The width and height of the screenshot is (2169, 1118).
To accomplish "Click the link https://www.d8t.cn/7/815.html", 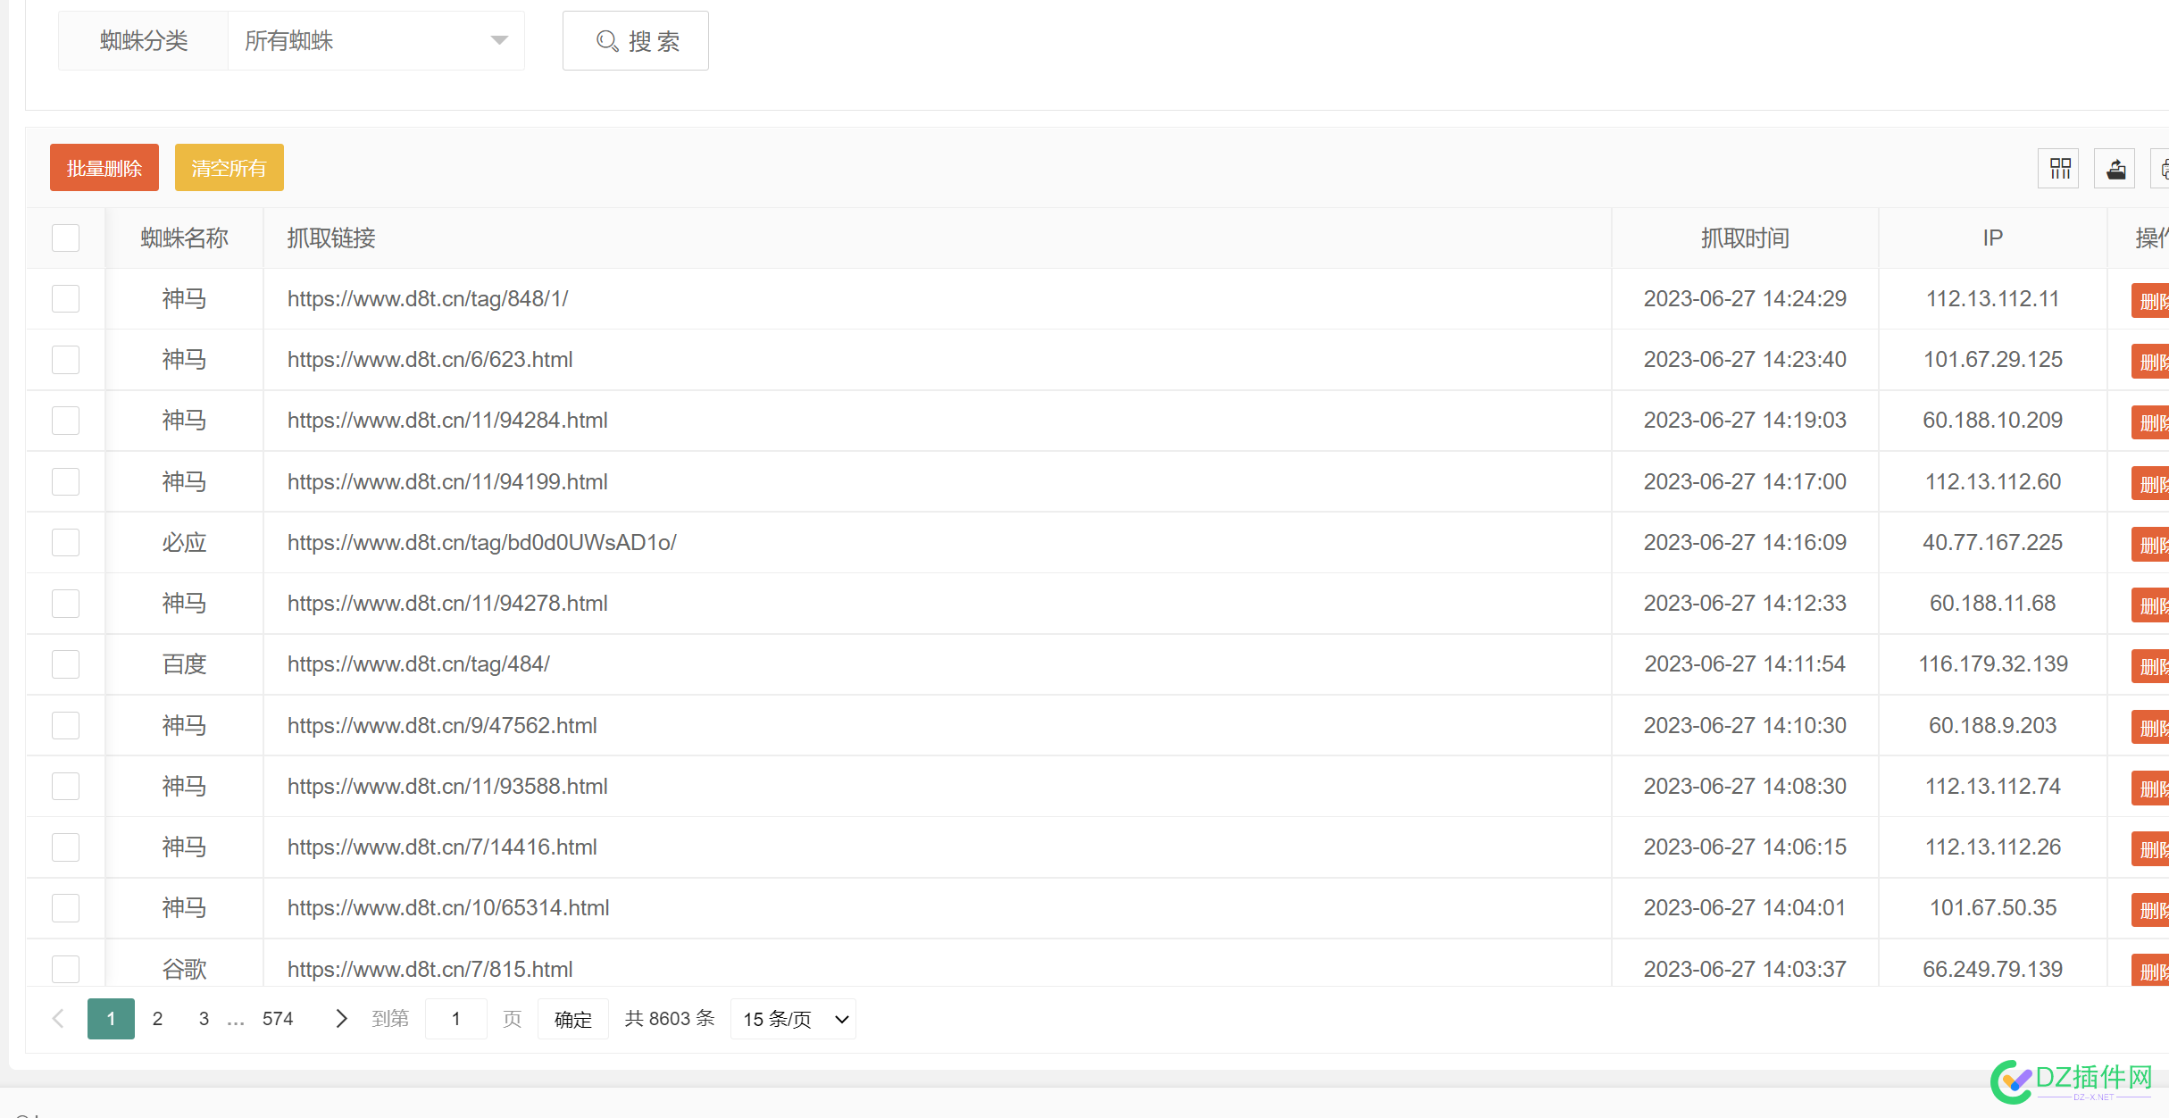I will [x=430, y=970].
